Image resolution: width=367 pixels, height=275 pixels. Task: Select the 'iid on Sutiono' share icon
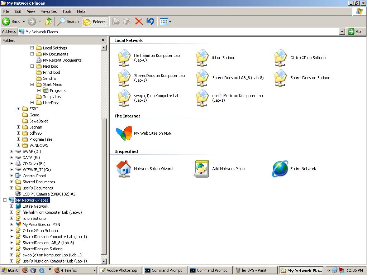(202, 58)
